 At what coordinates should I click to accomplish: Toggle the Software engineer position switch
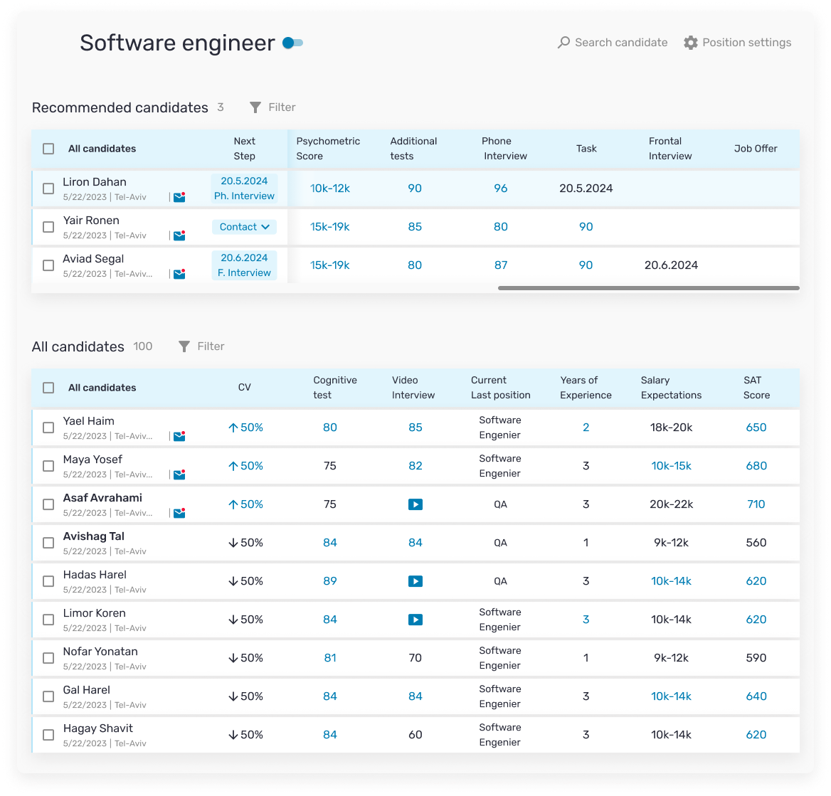click(x=292, y=43)
